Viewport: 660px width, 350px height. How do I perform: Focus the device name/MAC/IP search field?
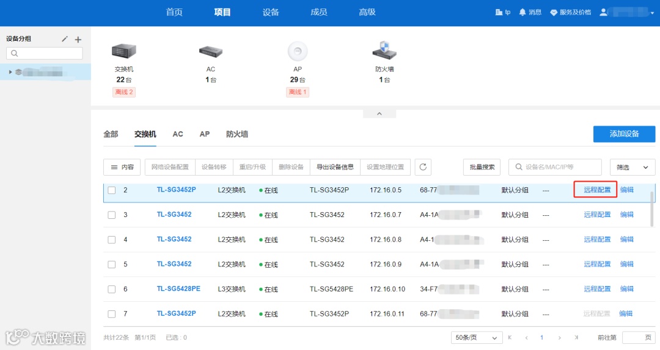click(x=555, y=167)
